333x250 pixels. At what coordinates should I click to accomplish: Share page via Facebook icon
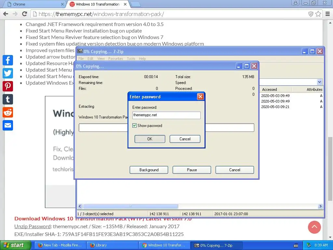point(8,60)
